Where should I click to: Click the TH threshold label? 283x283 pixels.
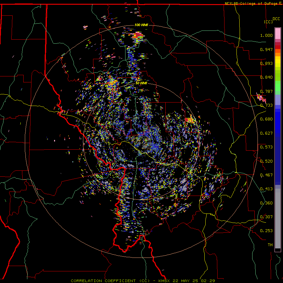coord(270,245)
